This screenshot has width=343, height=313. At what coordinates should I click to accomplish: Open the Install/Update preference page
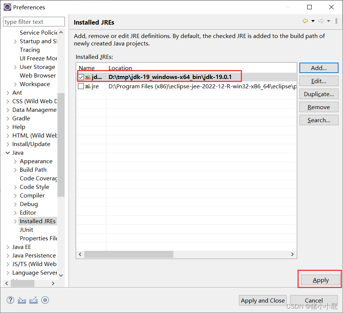click(31, 144)
